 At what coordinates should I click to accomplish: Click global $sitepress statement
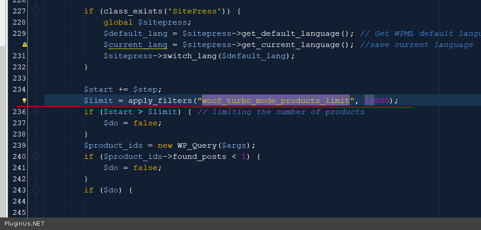(147, 22)
